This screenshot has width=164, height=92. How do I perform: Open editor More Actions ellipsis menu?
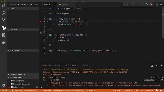tap(161, 5)
